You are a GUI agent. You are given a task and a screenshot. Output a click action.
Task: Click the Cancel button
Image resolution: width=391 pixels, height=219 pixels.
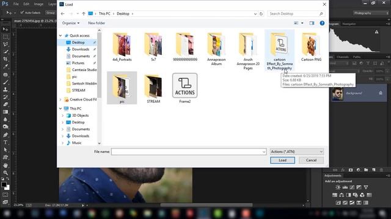(x=311, y=160)
